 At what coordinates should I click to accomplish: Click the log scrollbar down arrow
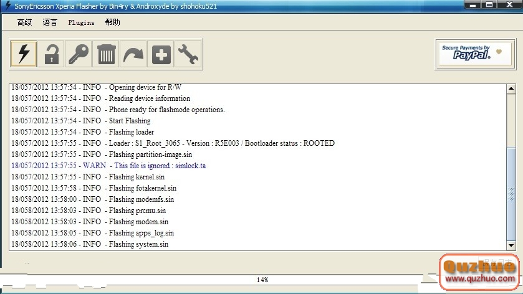click(511, 245)
